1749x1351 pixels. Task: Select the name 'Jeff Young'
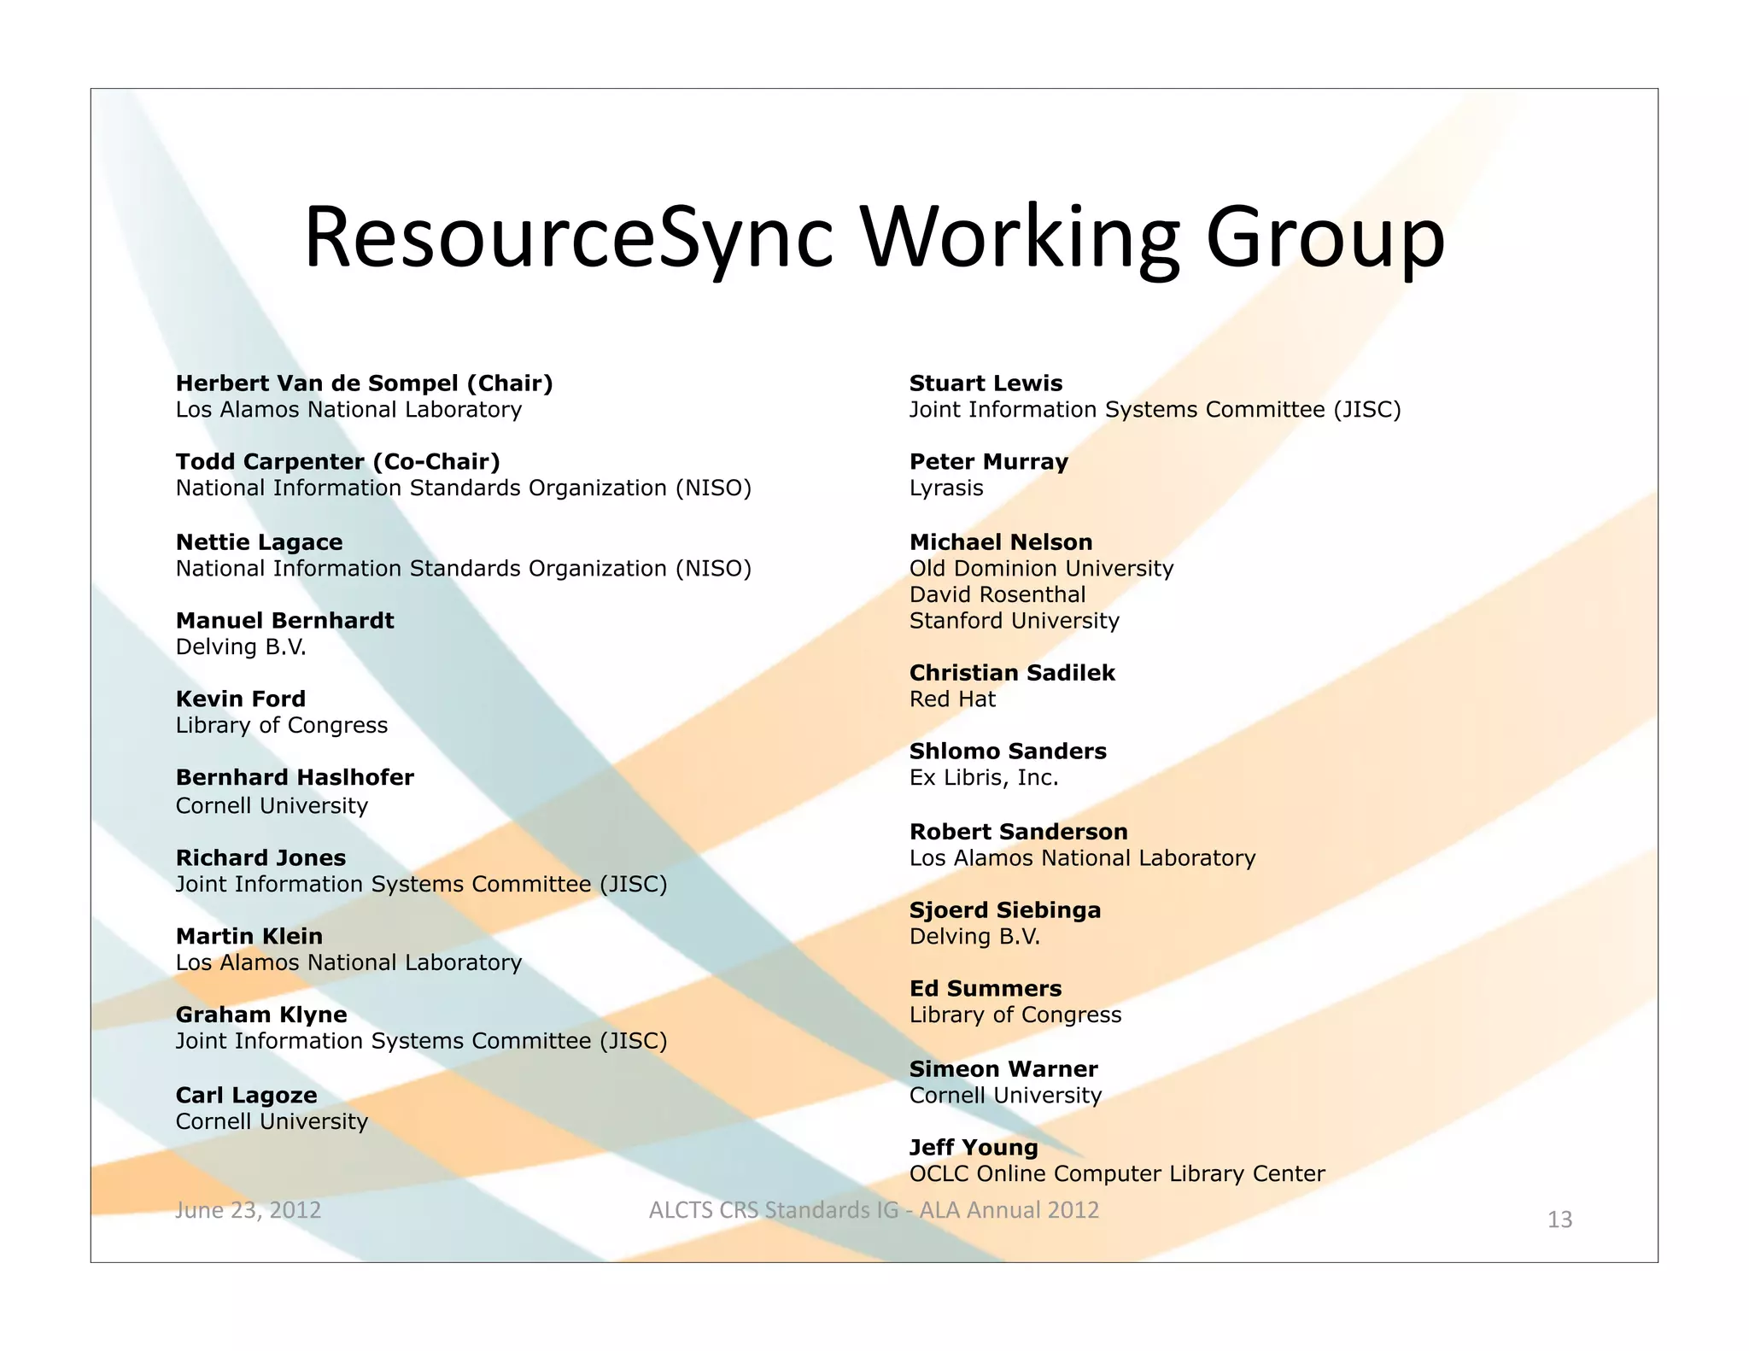[x=974, y=1148]
